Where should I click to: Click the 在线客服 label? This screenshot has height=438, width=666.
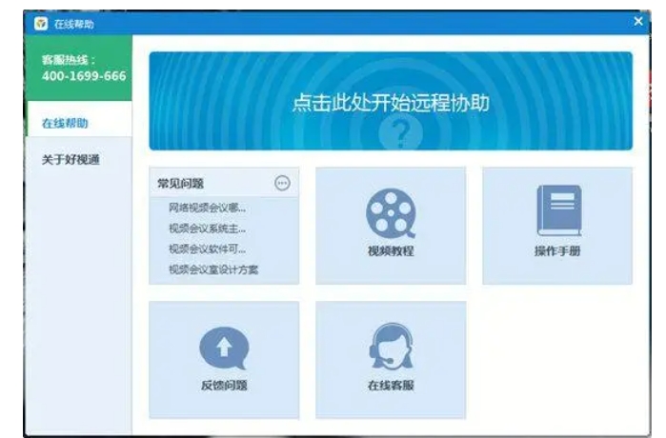click(x=391, y=385)
